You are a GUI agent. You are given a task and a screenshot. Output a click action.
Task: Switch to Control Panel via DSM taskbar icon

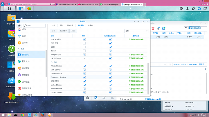21,9
